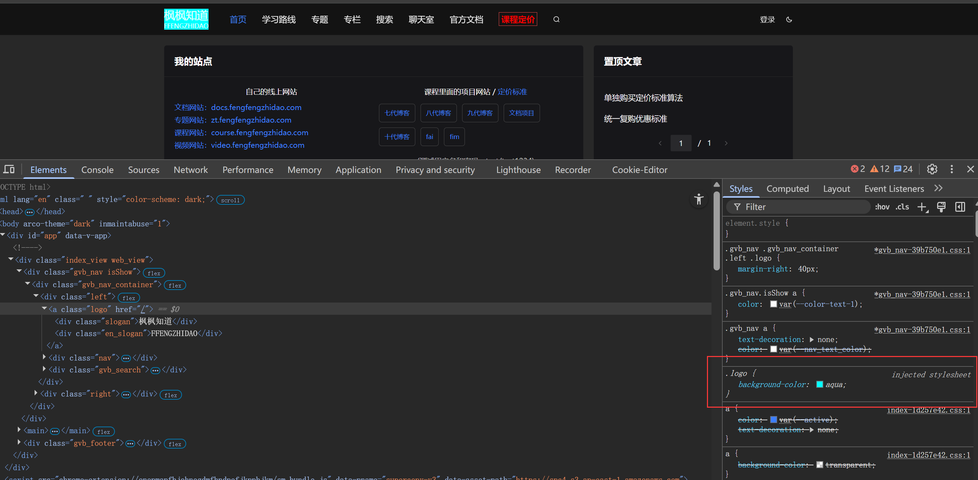
Task: Click new style rule plus icon
Action: tap(921, 207)
